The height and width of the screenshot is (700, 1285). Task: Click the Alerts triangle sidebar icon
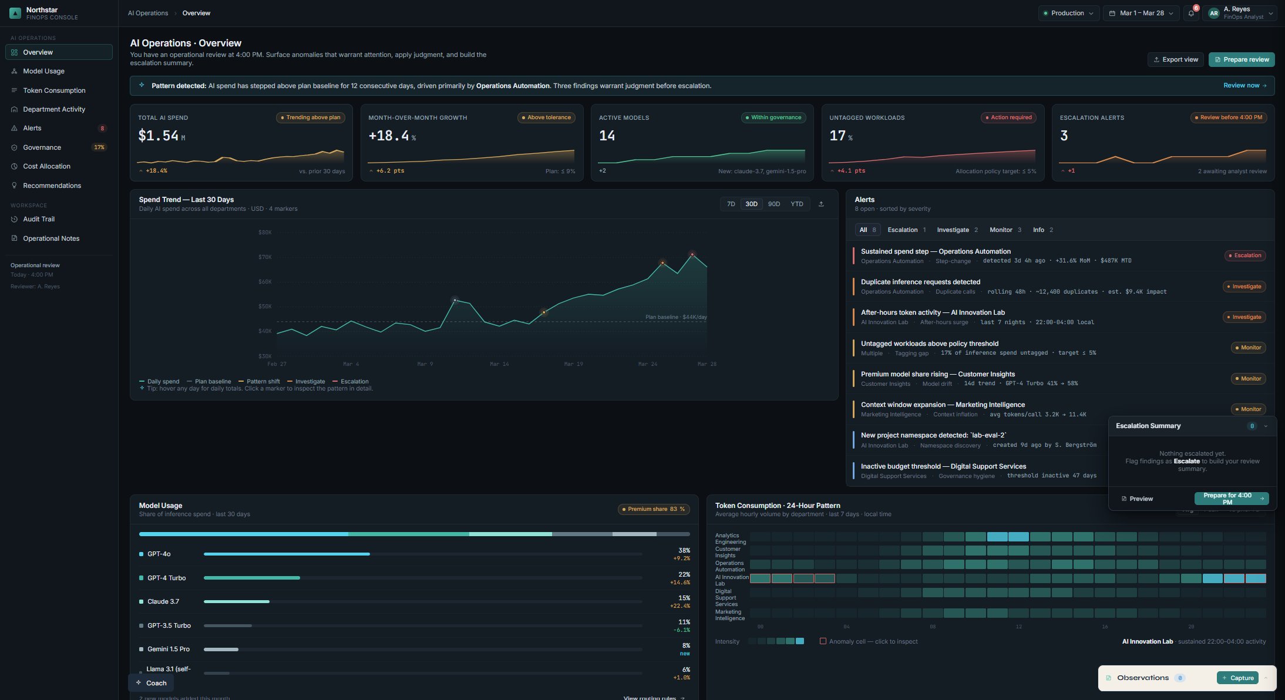coord(14,128)
